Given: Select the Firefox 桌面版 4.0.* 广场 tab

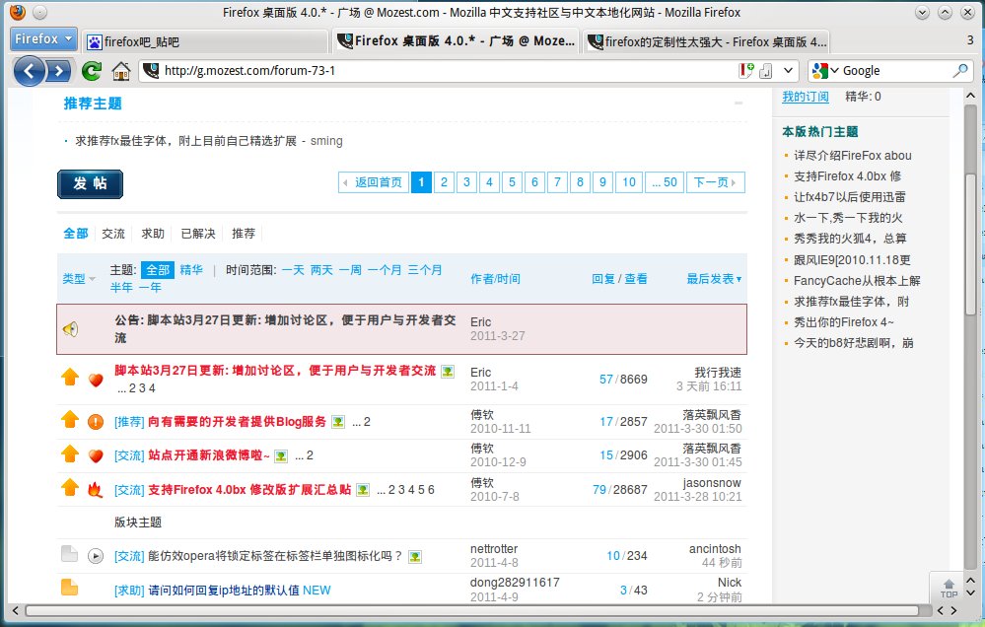Looking at the screenshot, I should pyautogui.click(x=457, y=40).
